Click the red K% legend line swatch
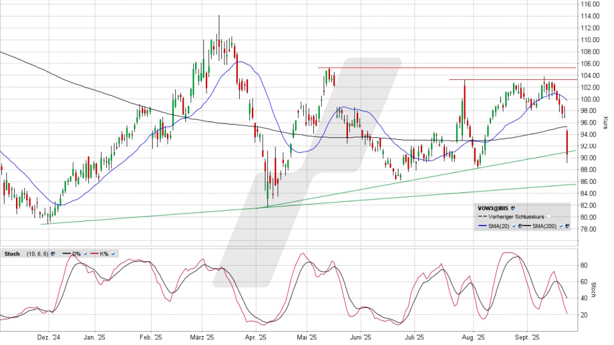Image resolution: width=614 pixels, height=345 pixels. pos(94,254)
